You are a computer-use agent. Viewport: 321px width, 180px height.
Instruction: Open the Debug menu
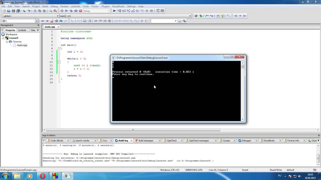(x=54, y=6)
